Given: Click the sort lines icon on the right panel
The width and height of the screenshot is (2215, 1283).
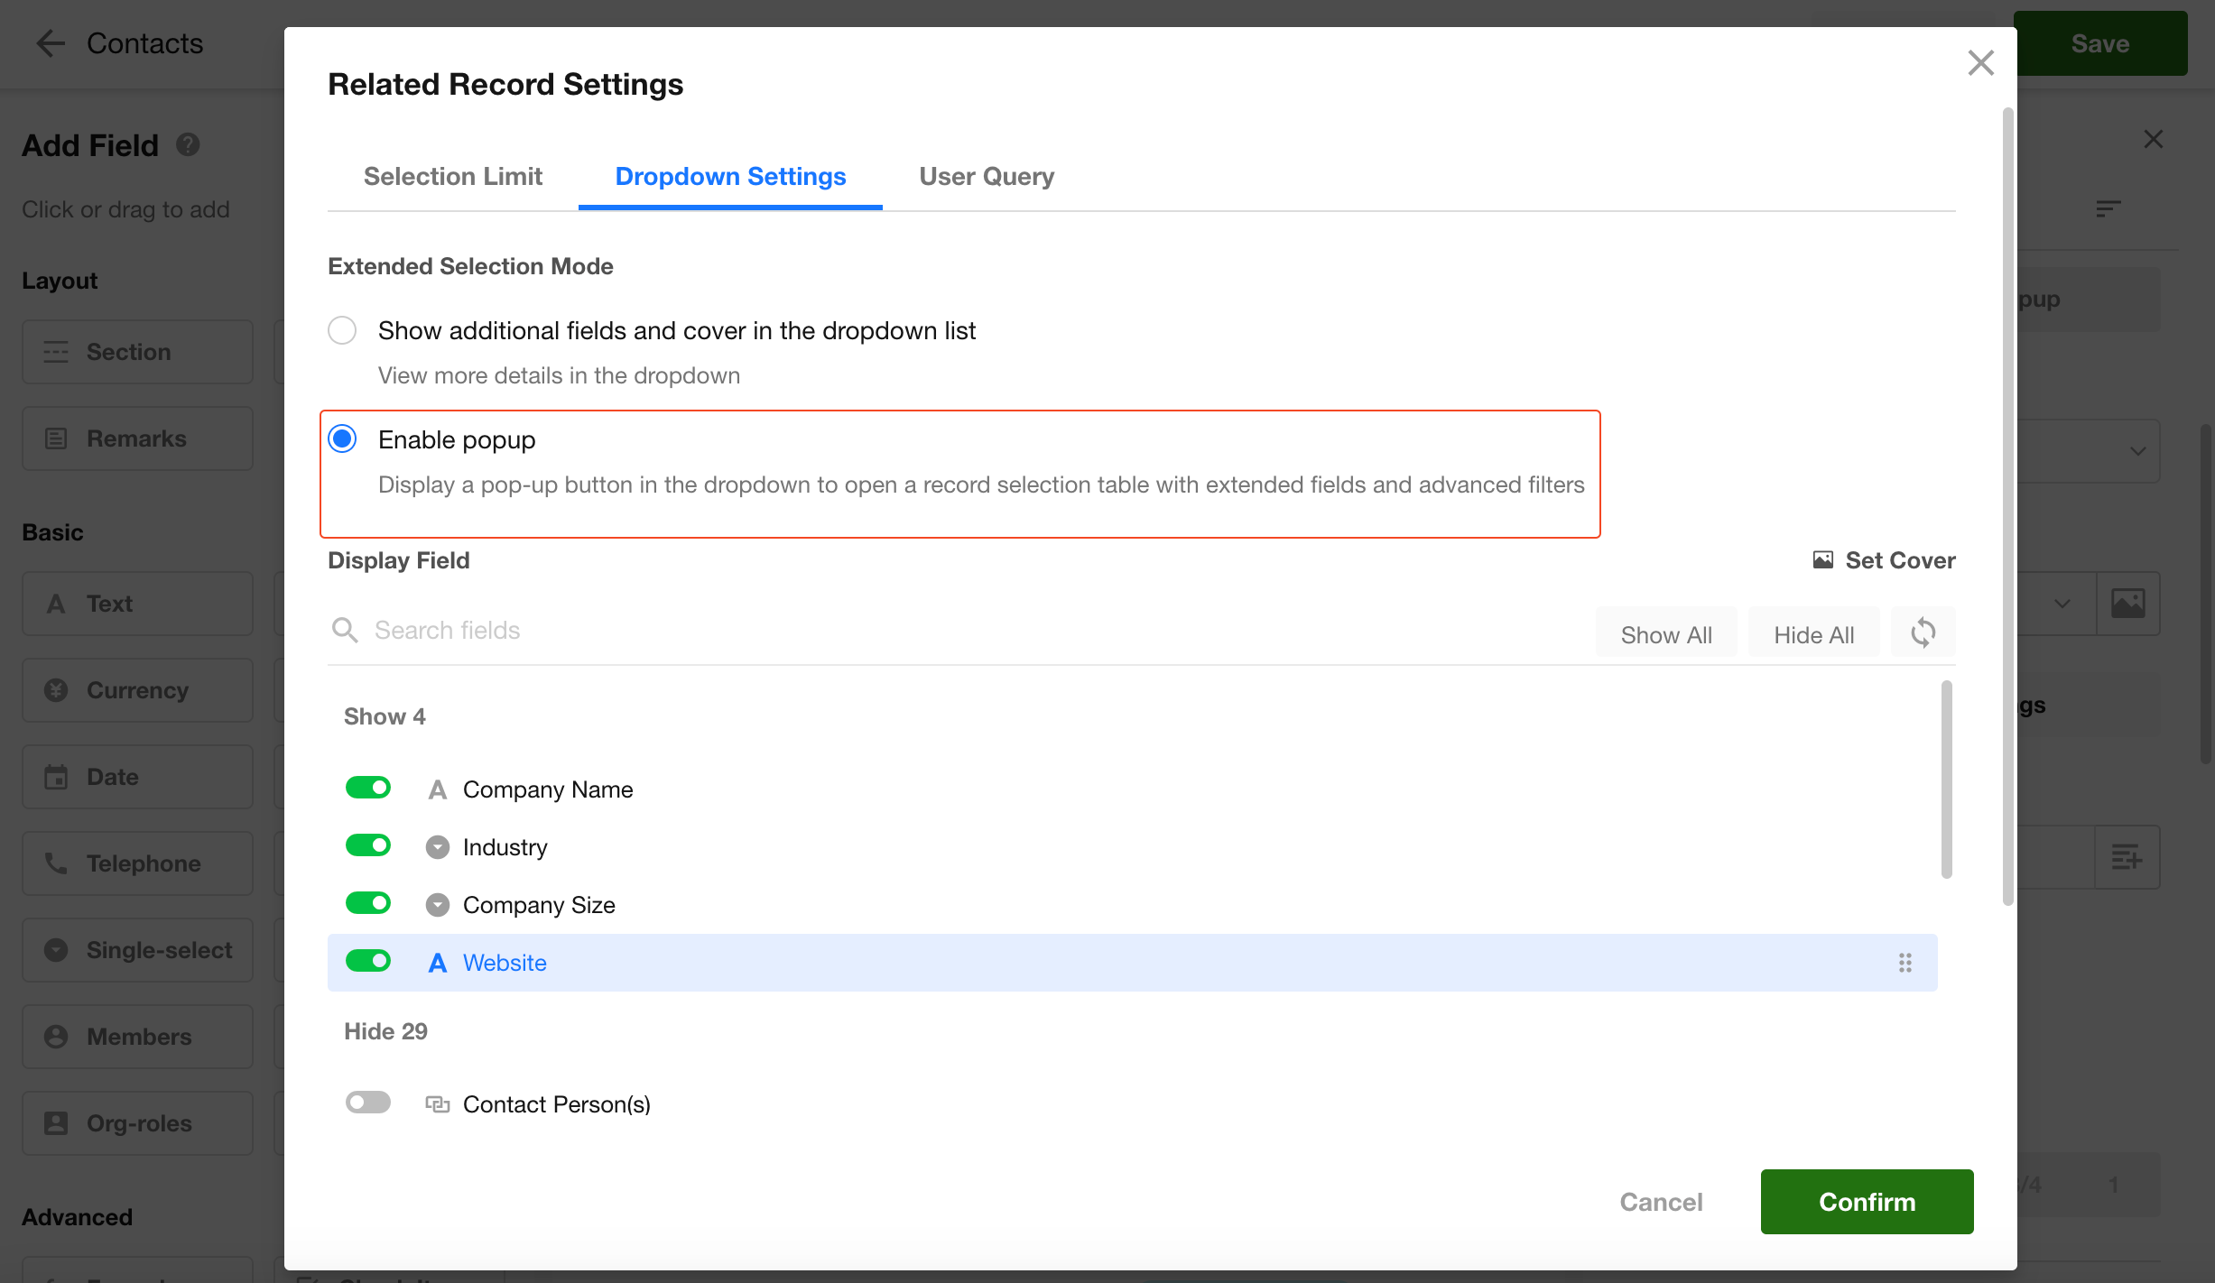Looking at the screenshot, I should [x=2108, y=209].
